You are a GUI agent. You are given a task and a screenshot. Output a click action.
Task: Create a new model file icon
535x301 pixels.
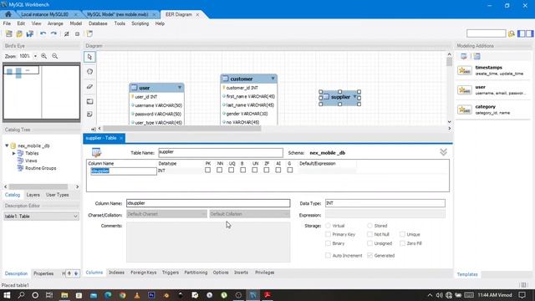pyautogui.click(x=9, y=33)
